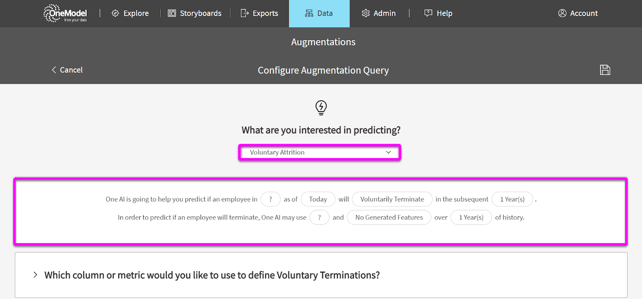
Task: Click the lightbulb prediction icon
Action: pyautogui.click(x=321, y=108)
